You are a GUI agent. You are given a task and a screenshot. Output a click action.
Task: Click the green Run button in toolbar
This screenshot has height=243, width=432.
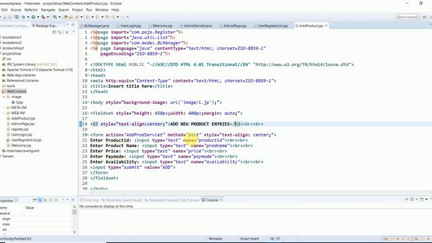33,17
